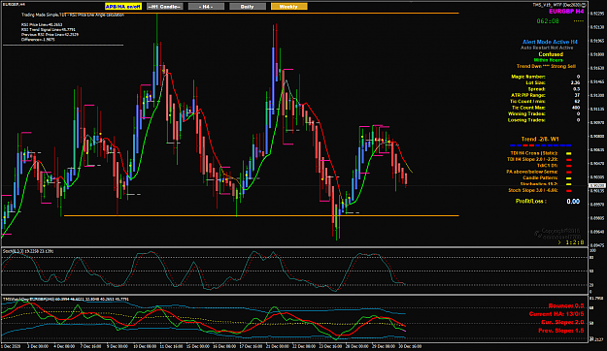Image resolution: width=607 pixels, height=351 pixels.
Task: Select the lower orange support line
Action: click(261, 215)
